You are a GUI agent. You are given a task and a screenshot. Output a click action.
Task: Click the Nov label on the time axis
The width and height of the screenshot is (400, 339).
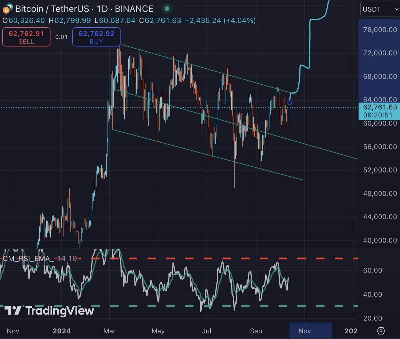[13, 331]
